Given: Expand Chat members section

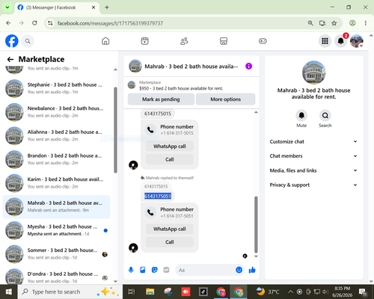Looking at the screenshot, I should coord(313,156).
